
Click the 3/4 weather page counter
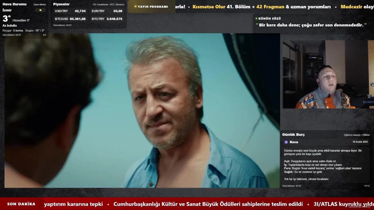point(44,35)
